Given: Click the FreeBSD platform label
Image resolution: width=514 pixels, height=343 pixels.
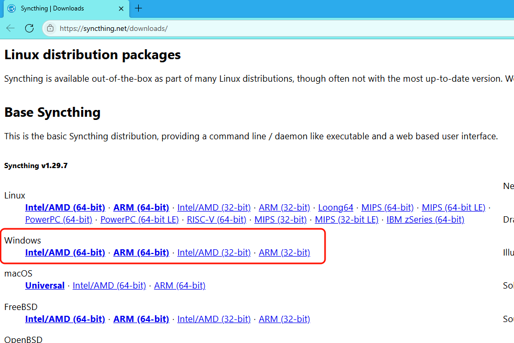Looking at the screenshot, I should (21, 307).
